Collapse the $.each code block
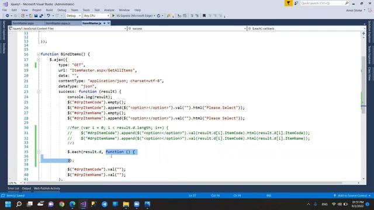 (39, 152)
